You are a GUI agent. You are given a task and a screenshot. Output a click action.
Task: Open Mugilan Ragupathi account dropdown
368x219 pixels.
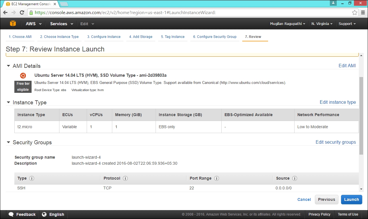click(288, 24)
